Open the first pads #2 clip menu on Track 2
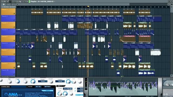173x97 pixels. (63, 16)
